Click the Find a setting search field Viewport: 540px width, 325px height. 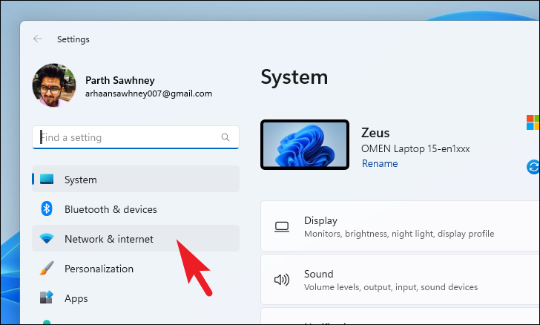point(136,137)
